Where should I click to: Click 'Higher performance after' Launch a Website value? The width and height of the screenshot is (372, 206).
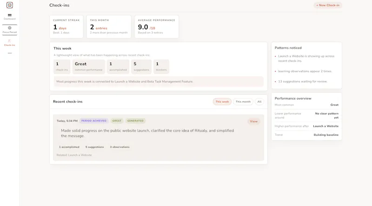326,126
